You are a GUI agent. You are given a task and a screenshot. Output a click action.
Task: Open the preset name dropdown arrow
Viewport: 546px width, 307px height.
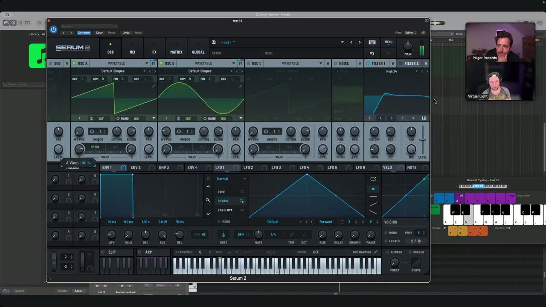(342, 42)
